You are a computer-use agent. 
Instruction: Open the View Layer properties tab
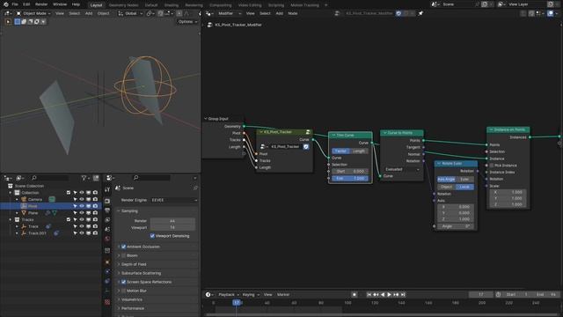[x=107, y=220]
